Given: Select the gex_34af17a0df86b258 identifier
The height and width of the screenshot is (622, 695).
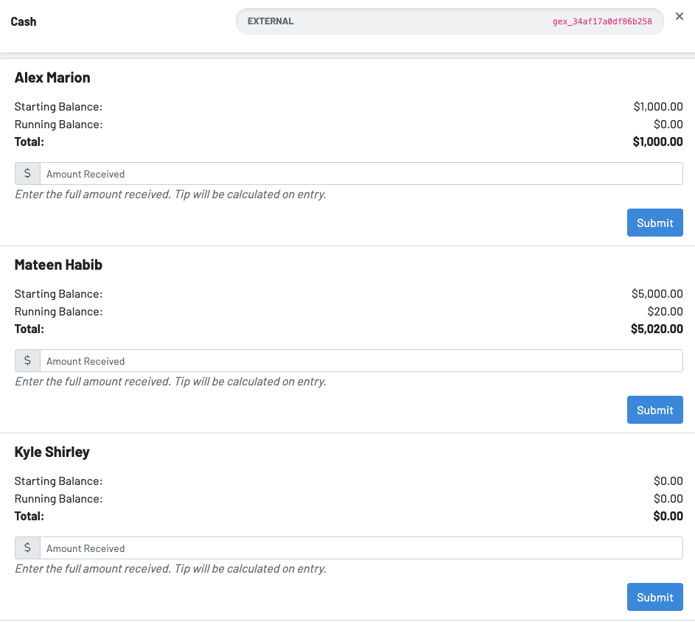Looking at the screenshot, I should 602,22.
